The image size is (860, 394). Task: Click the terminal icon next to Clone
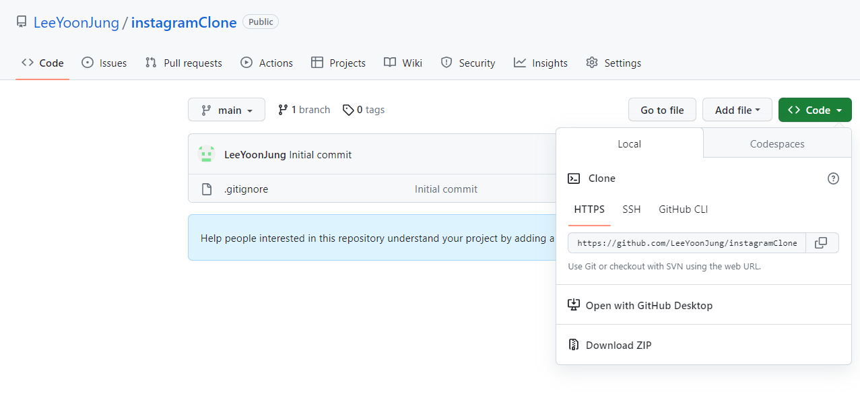pyautogui.click(x=574, y=178)
